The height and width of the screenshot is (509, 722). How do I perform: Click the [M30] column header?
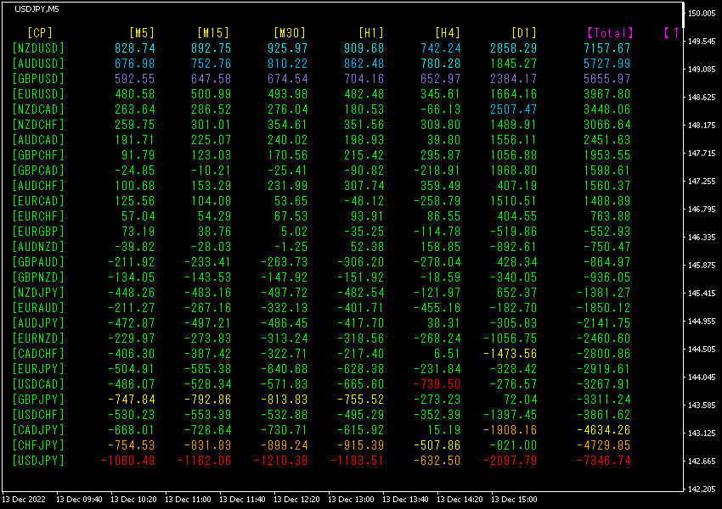click(x=289, y=32)
